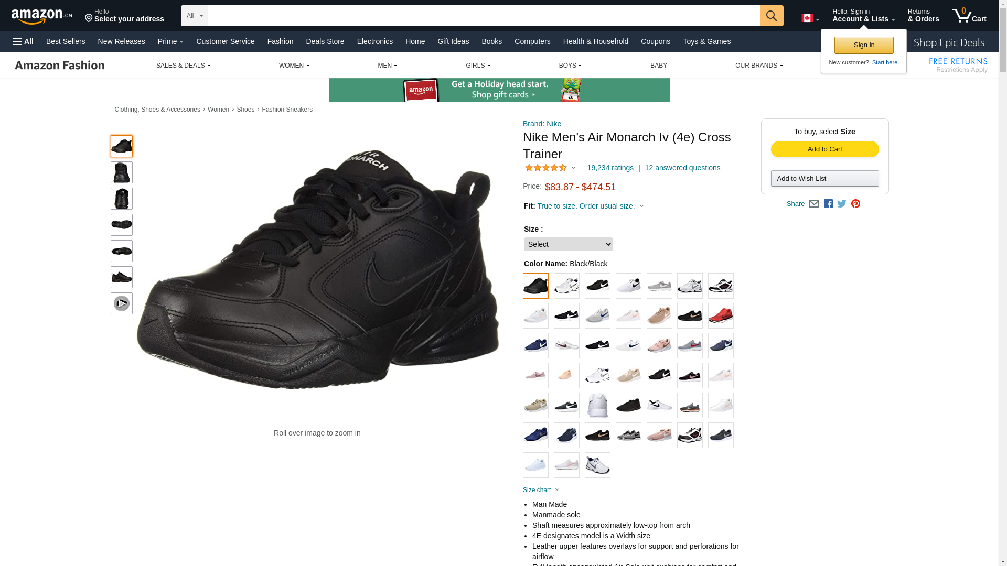1007x566 pixels.
Task: Expand the Size chart link
Action: point(541,490)
